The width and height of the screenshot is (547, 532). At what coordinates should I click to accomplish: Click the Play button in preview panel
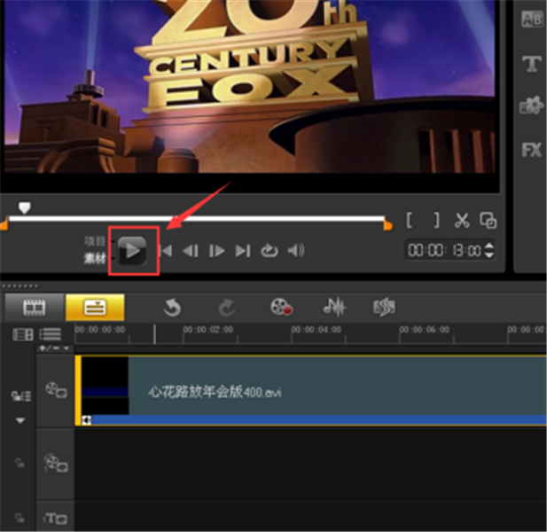(x=132, y=250)
